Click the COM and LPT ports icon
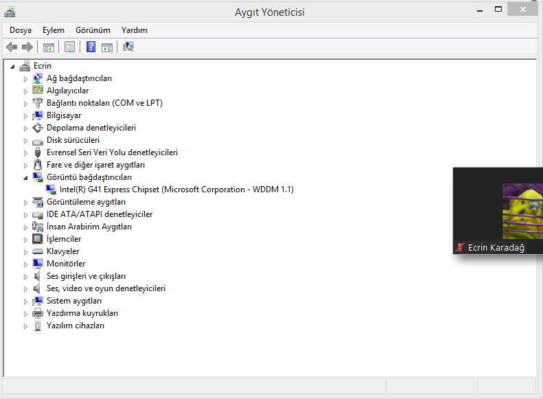543x399 pixels. pos(37,103)
